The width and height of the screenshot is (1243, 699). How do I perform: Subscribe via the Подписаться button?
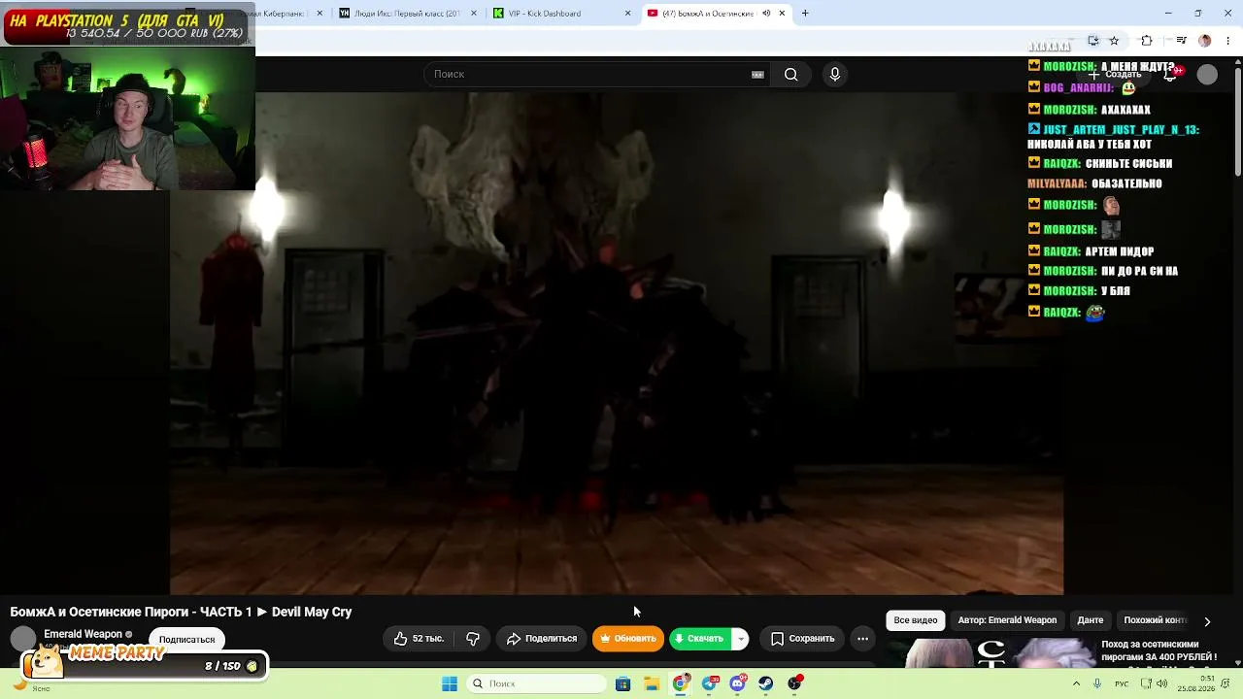(186, 640)
